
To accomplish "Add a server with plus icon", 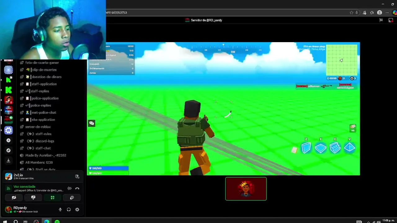I will [x=8, y=140].
